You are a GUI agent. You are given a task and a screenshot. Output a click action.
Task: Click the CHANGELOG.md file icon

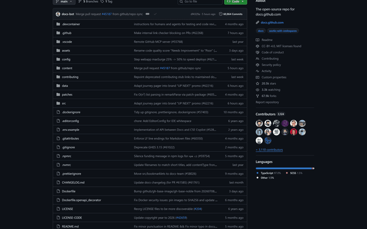coord(58,183)
